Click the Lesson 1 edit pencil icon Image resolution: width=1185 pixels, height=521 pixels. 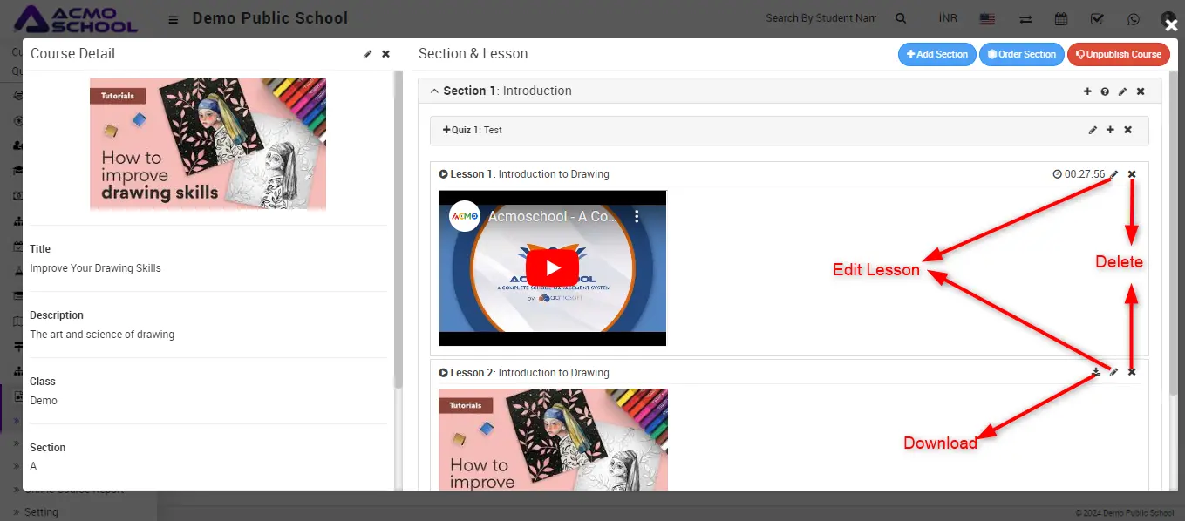coord(1113,174)
